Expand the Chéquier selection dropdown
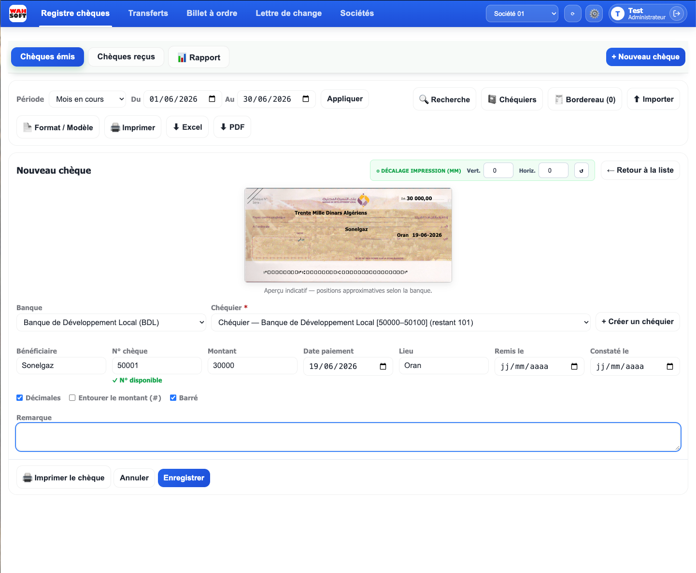The image size is (696, 573). pos(400,323)
